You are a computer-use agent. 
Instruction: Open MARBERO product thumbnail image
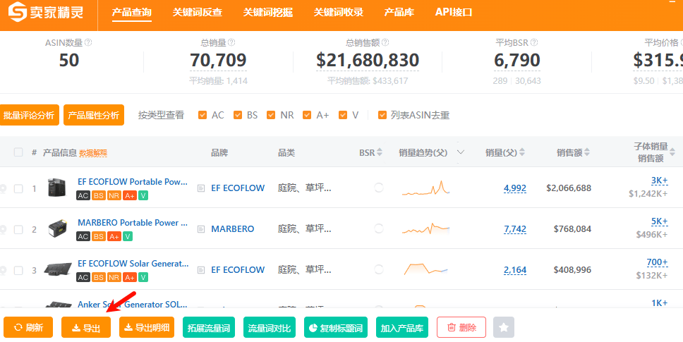click(57, 229)
